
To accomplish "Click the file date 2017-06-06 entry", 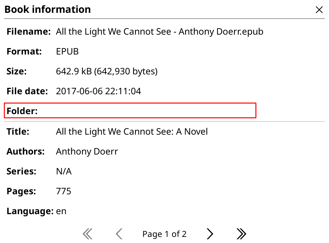I will tap(99, 91).
